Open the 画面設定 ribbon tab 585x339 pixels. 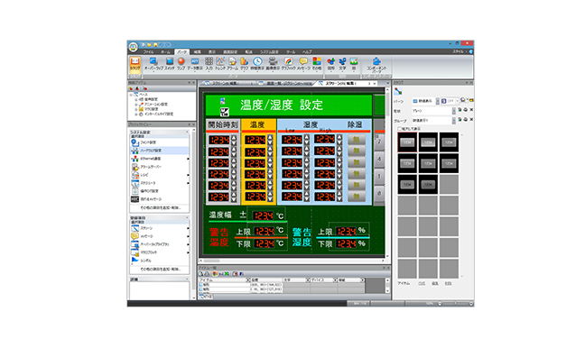pyautogui.click(x=230, y=51)
